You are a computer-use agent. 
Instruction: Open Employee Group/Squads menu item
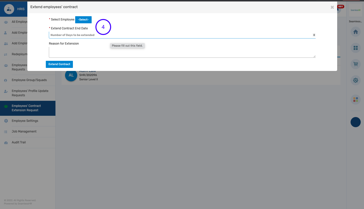(29, 80)
